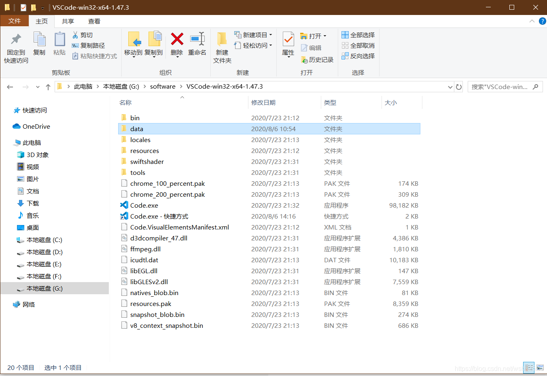Click '本地磁盘 (G:)' breadcrumb segment
This screenshot has height=376, width=547.
(121, 87)
